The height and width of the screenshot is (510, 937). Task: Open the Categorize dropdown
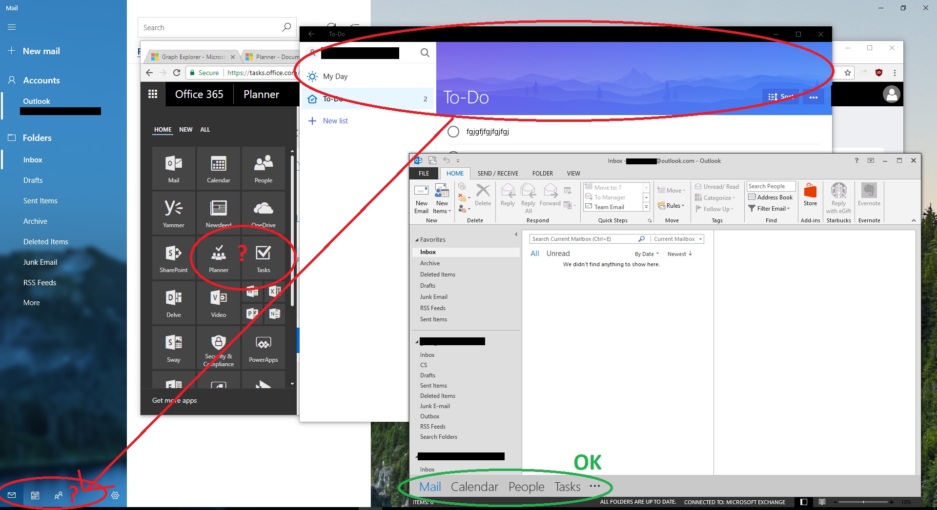click(x=715, y=198)
